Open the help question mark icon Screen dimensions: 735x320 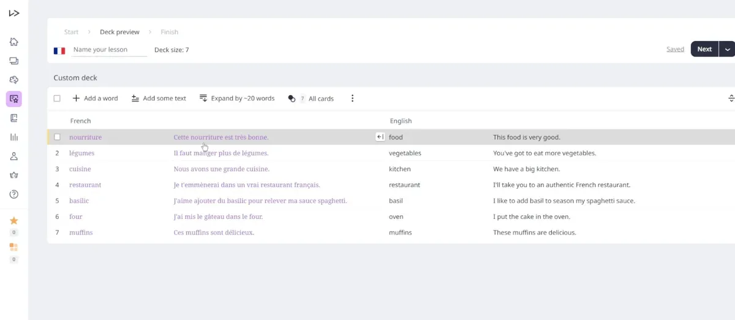[x=14, y=194]
